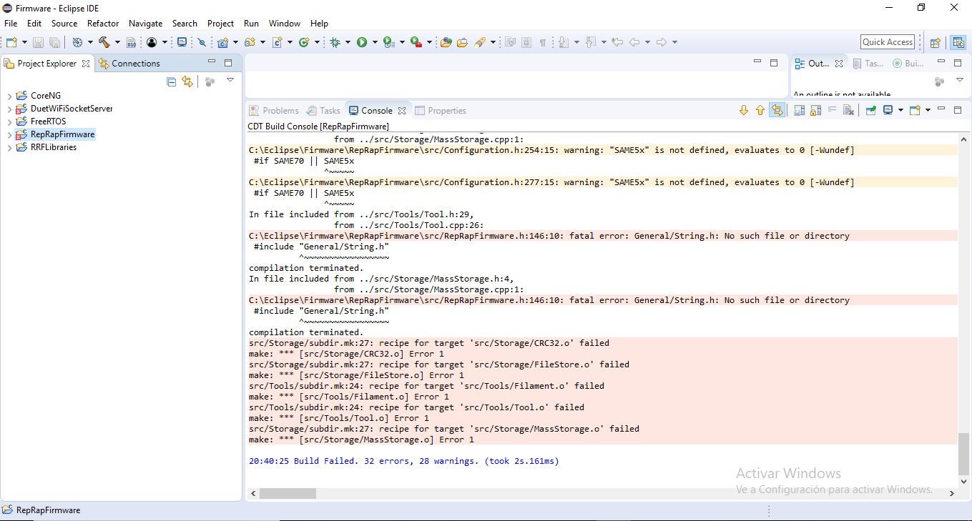
Task: Expand the RepRapFirmware project node
Action: pyautogui.click(x=9, y=134)
